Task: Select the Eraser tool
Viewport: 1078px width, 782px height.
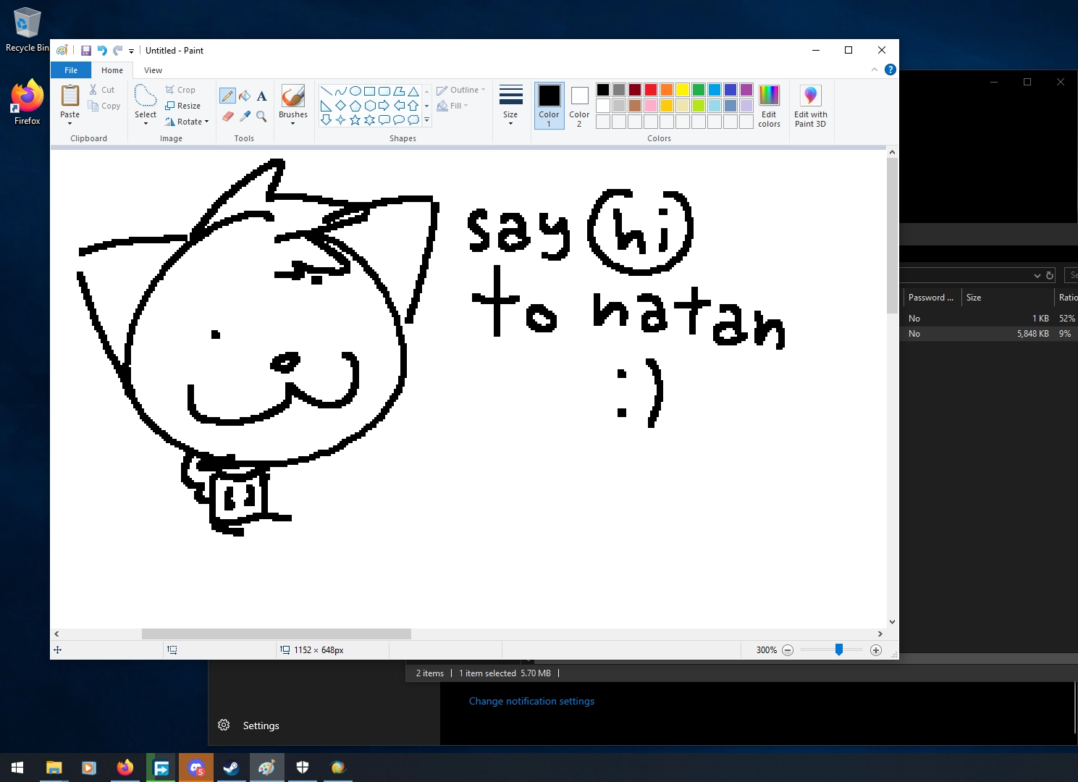Action: (x=227, y=116)
